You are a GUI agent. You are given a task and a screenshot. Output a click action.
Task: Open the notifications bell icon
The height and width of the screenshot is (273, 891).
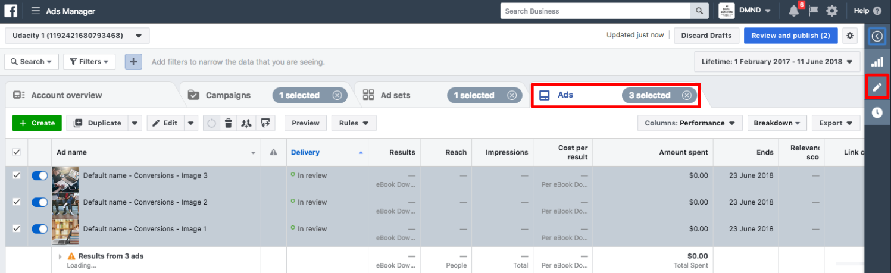[793, 11]
